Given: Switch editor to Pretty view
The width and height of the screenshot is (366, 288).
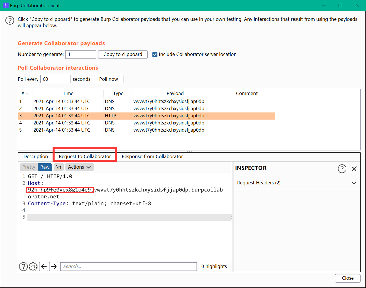Looking at the screenshot, I should [29, 167].
